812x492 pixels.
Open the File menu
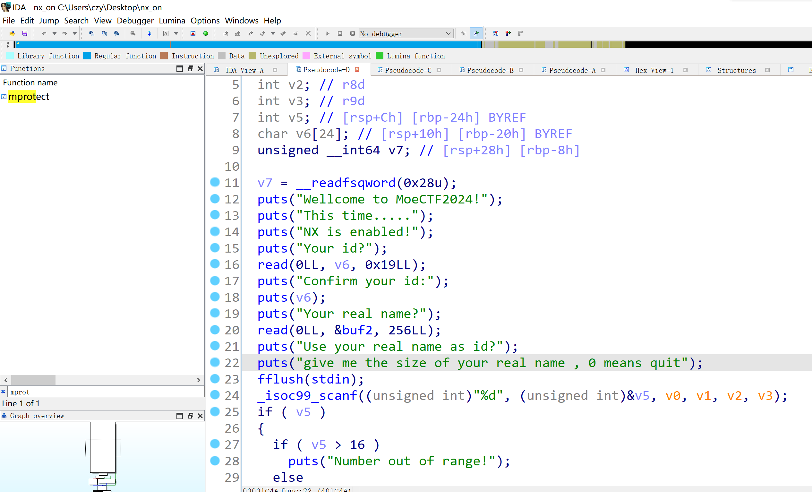tap(9, 21)
